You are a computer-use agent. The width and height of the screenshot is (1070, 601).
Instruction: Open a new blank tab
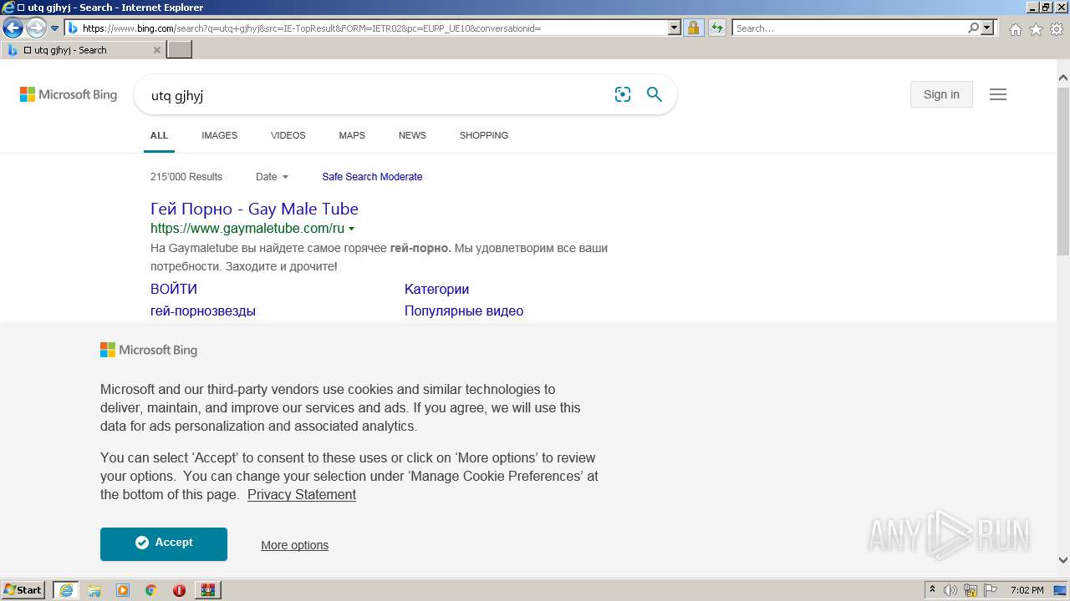click(x=180, y=50)
